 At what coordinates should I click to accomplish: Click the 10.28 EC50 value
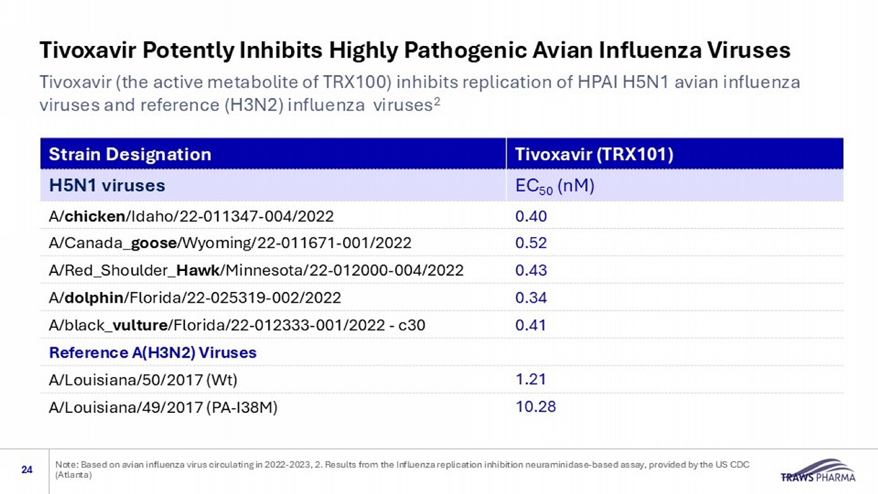coord(535,407)
